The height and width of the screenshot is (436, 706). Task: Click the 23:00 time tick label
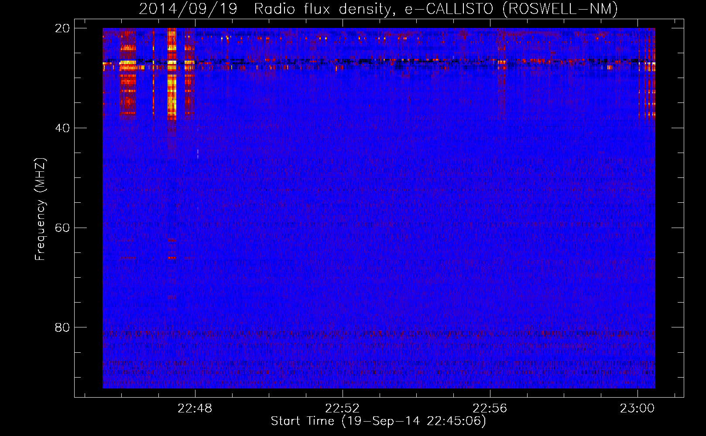point(637,409)
